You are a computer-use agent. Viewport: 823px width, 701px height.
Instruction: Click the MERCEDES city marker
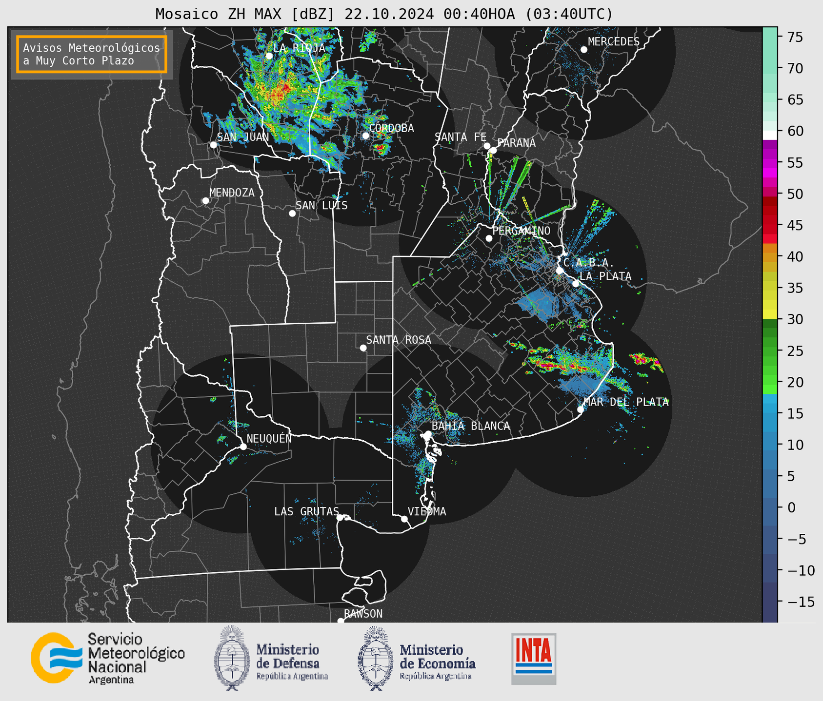pos(584,50)
